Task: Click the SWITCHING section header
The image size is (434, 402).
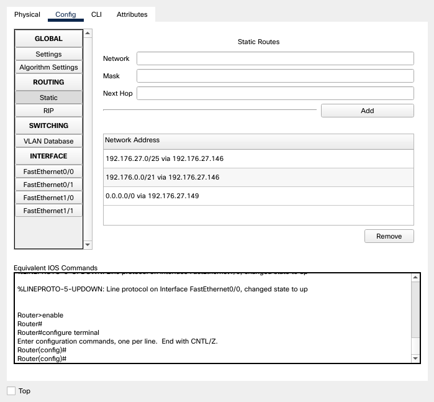Action: click(x=48, y=126)
